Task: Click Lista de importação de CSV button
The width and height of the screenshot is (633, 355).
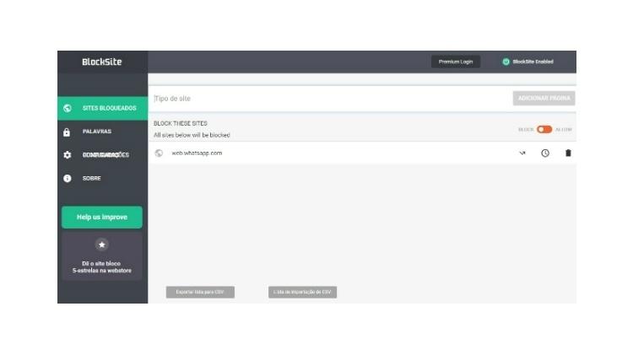Action: point(302,292)
